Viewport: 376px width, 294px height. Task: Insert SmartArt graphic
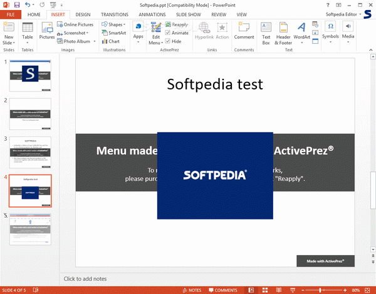click(113, 33)
